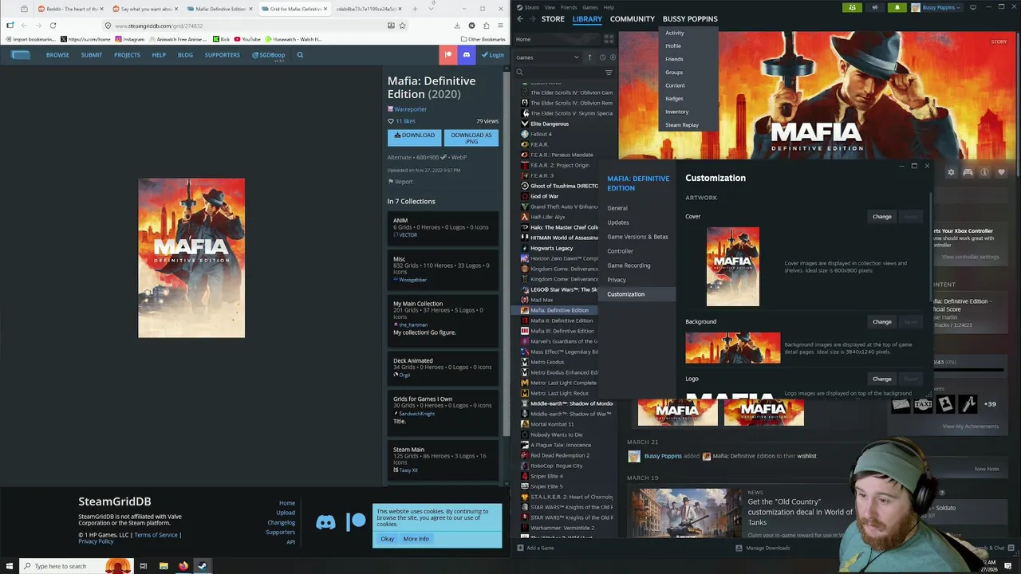
Task: Open Steam announcements megaphone icon
Action: [x=875, y=7]
